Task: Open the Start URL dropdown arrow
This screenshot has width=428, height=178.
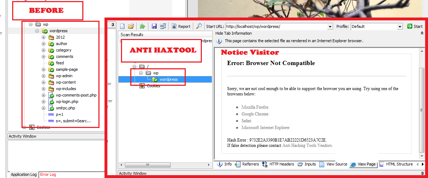Action: (330, 27)
